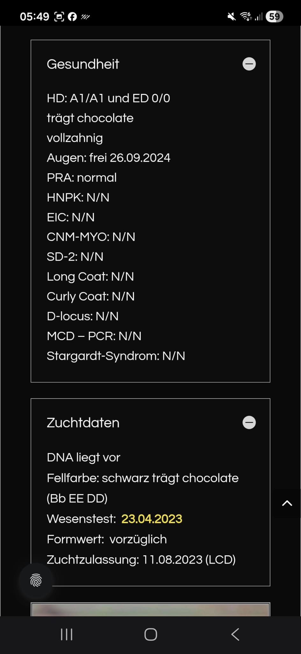Tap the 05:49 clock in status bar
This screenshot has width=301, height=654.
click(x=34, y=17)
